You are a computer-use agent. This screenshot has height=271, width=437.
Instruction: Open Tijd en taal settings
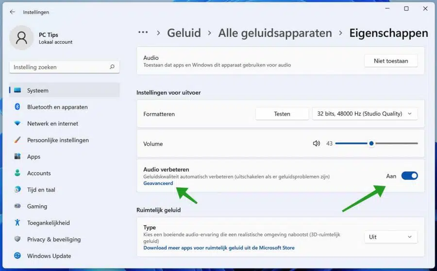click(x=65, y=189)
